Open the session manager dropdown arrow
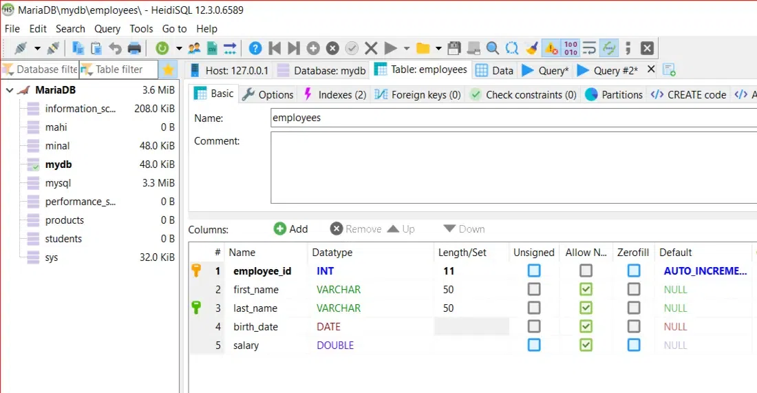This screenshot has height=393, width=757. tap(36, 48)
